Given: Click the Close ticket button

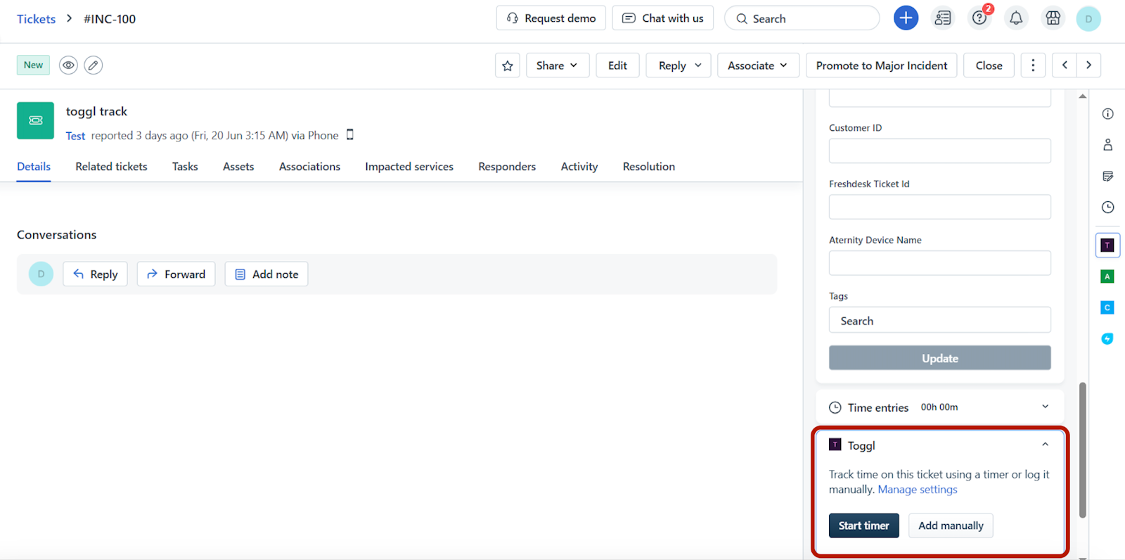Looking at the screenshot, I should tap(989, 65).
